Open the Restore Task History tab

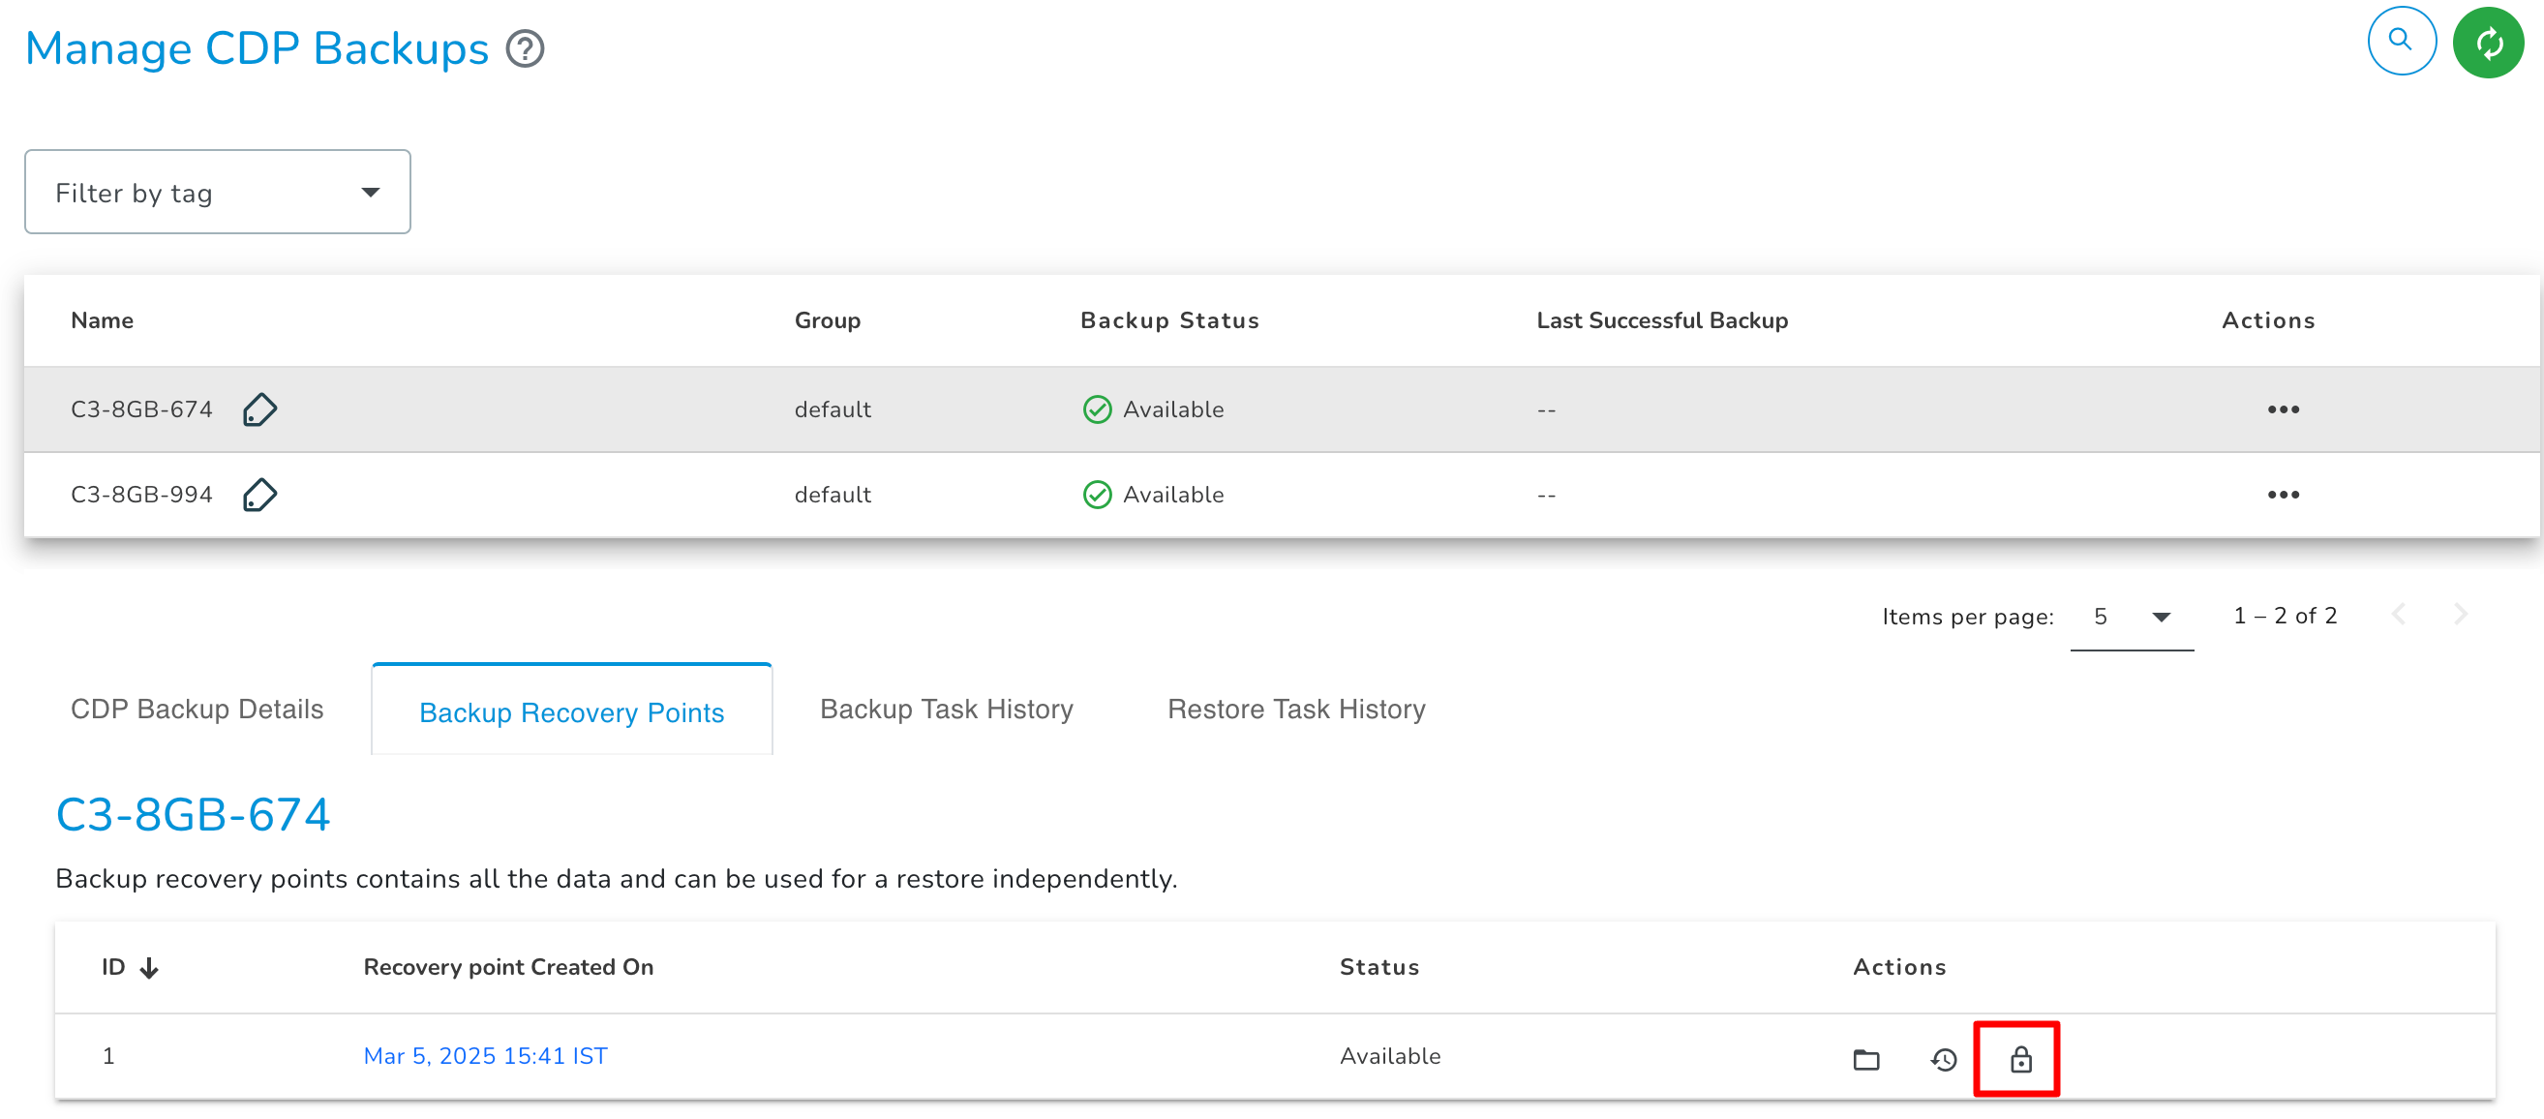1295,710
